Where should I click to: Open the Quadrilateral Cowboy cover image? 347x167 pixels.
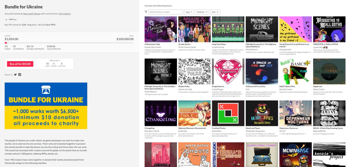[x=262, y=155]
